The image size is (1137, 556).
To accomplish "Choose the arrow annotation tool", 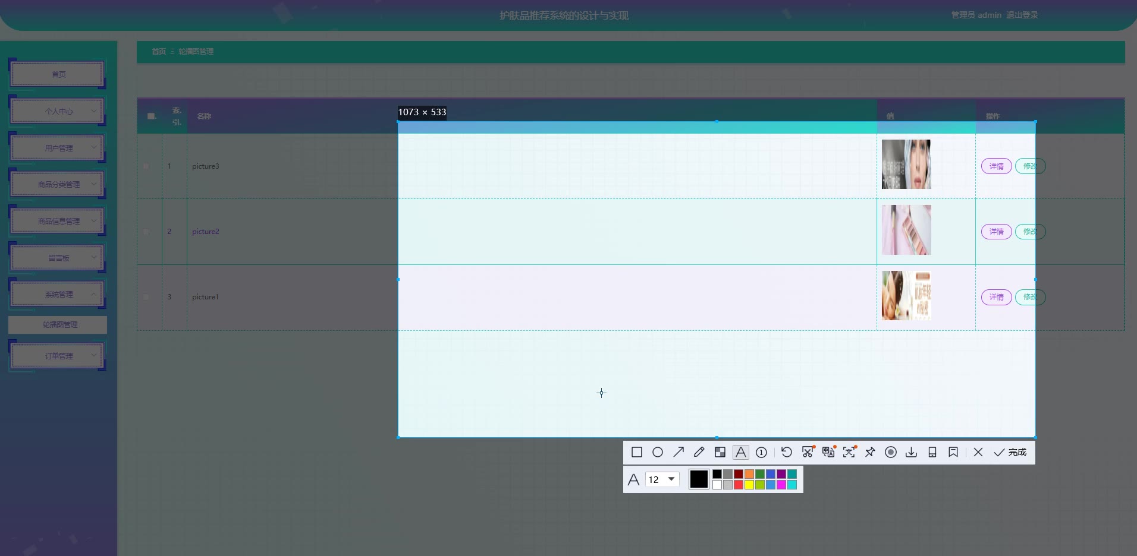I will (679, 452).
